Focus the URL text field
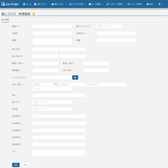Viewport: 168px width, 168px height. pyautogui.click(x=59, y=95)
